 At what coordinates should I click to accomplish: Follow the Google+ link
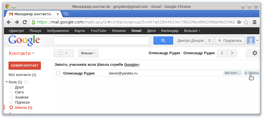[132, 65]
